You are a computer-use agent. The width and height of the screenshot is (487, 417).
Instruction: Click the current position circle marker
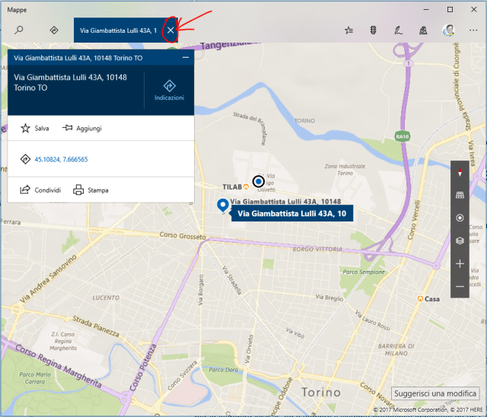tap(259, 181)
